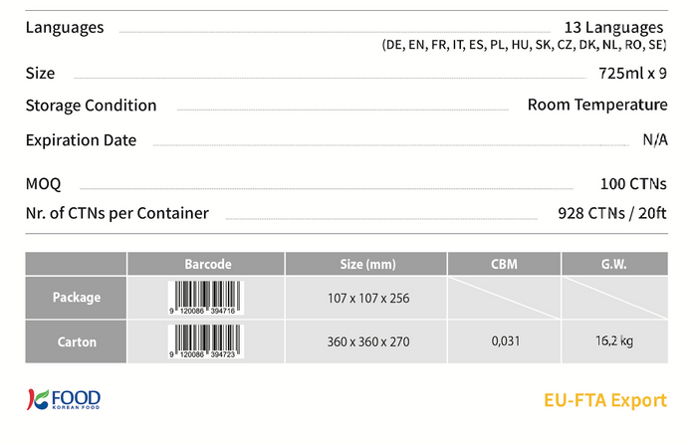Click the 16,2 kg weight value
This screenshot has width=697, height=444.
pyautogui.click(x=614, y=340)
